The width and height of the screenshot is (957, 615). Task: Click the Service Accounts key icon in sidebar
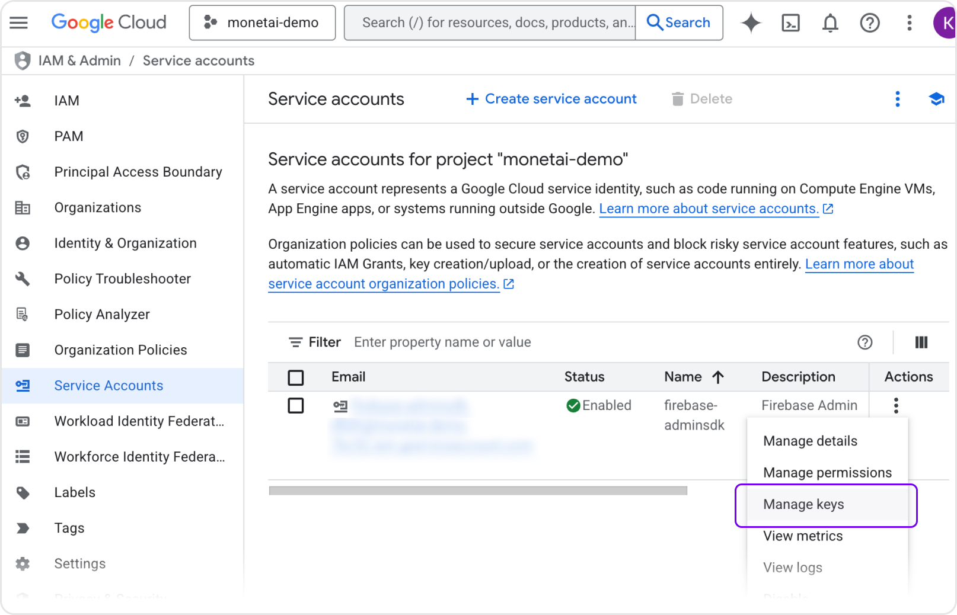coord(23,386)
